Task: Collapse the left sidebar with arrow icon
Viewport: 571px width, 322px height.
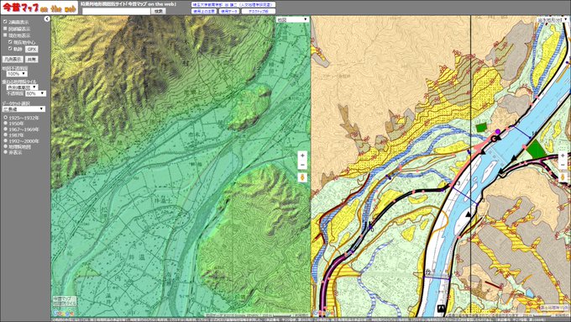Action: coord(47,19)
